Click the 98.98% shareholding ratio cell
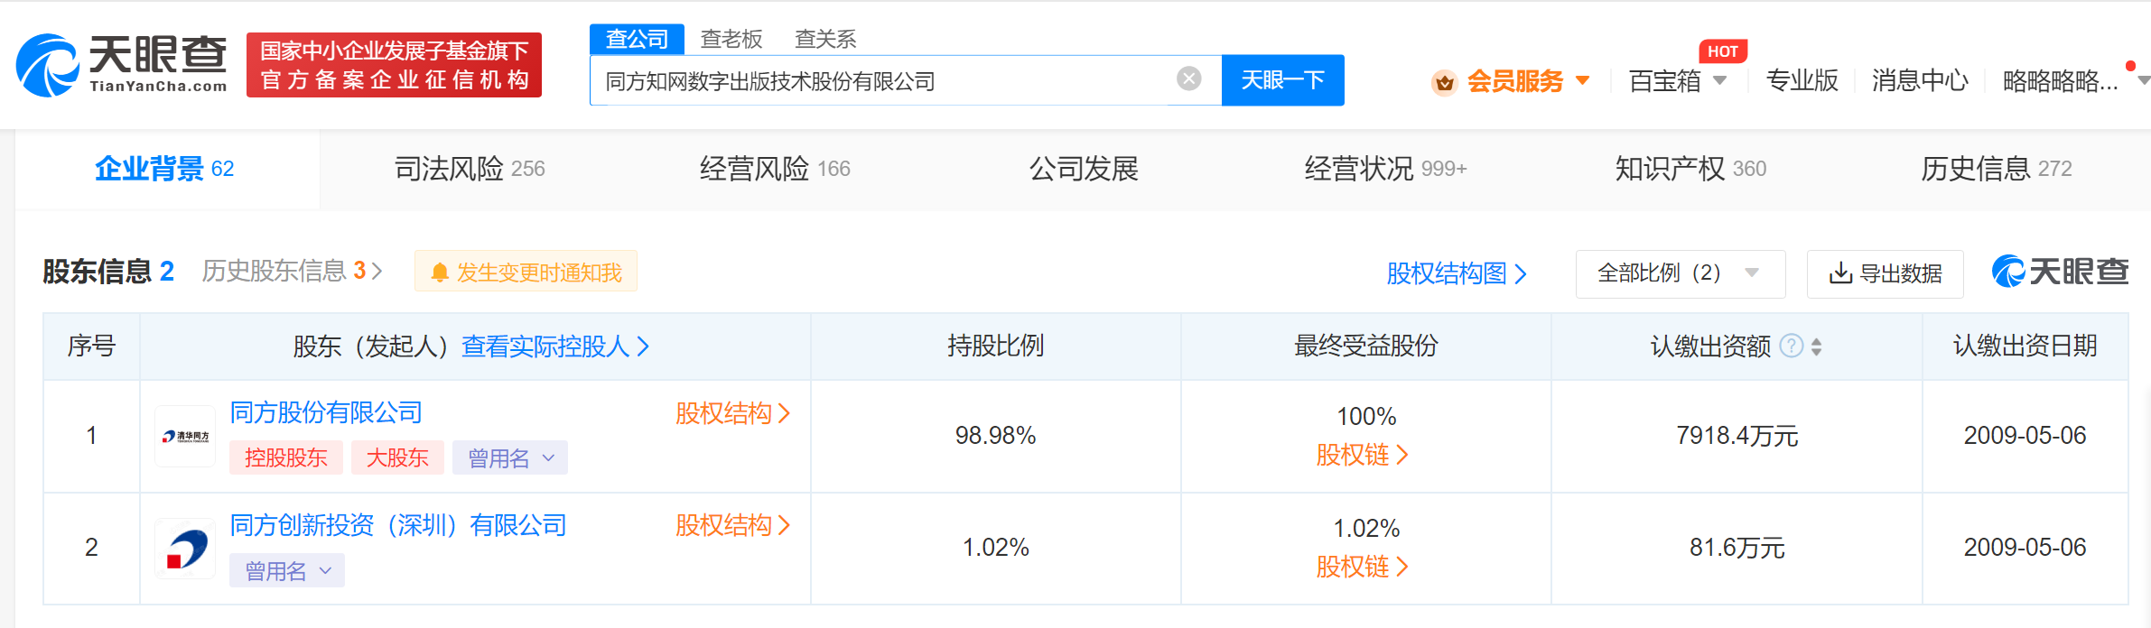 (996, 436)
